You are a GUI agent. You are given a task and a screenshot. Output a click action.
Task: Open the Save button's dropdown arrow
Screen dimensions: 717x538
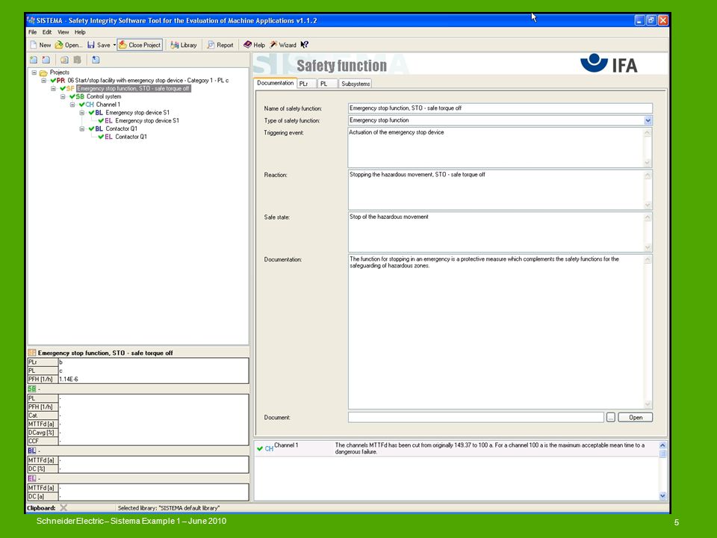114,45
